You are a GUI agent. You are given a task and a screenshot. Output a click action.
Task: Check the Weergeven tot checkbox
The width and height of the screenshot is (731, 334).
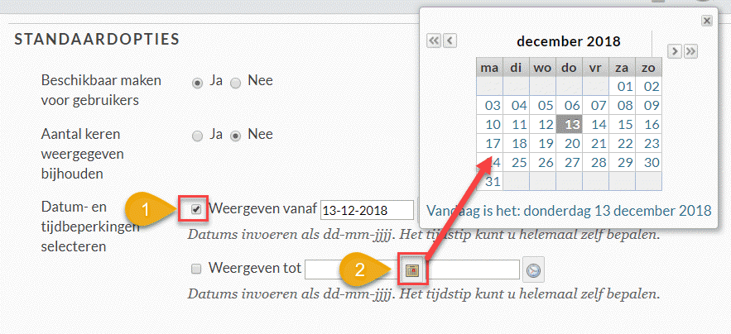(x=196, y=270)
